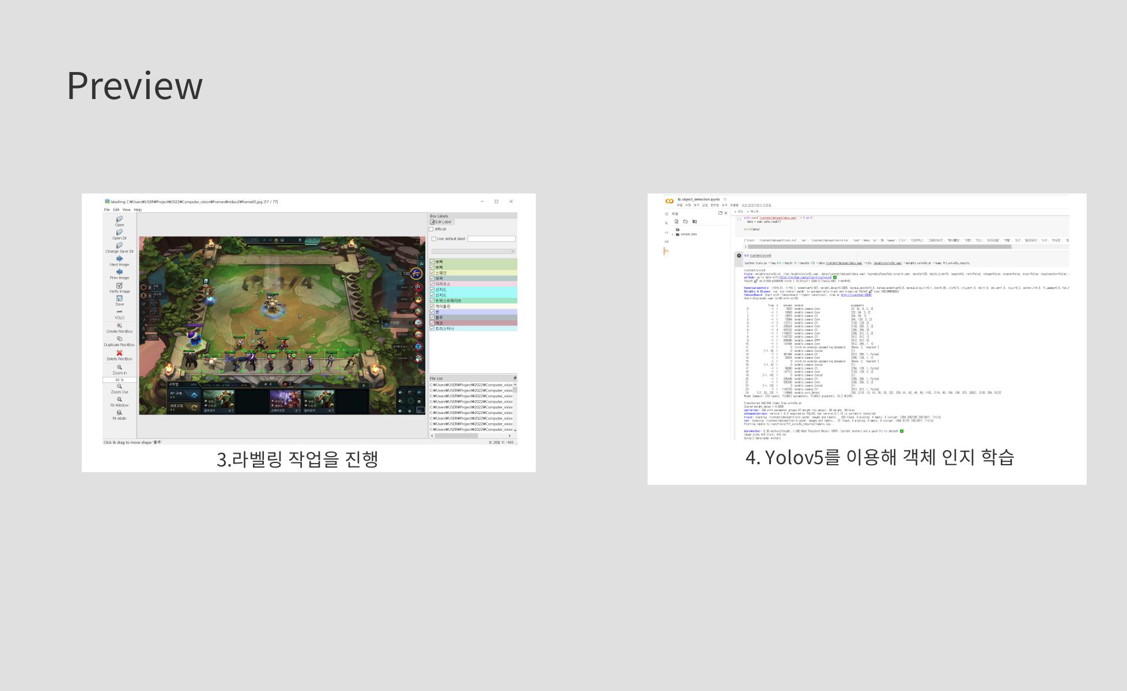Click the + 텍스트 add text button
The height and width of the screenshot is (691, 1127).
[x=753, y=211]
